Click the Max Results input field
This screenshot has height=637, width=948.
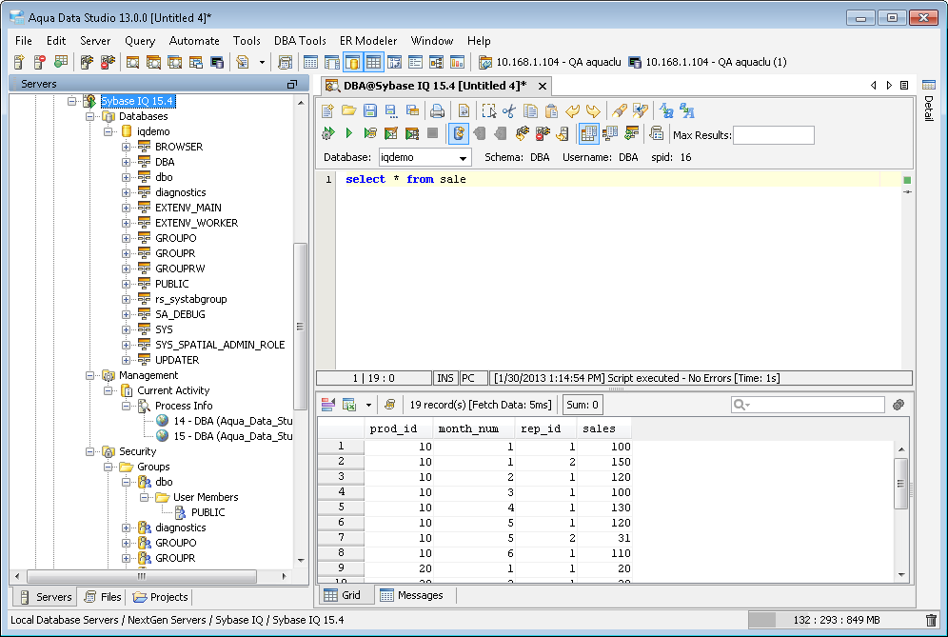tap(773, 135)
